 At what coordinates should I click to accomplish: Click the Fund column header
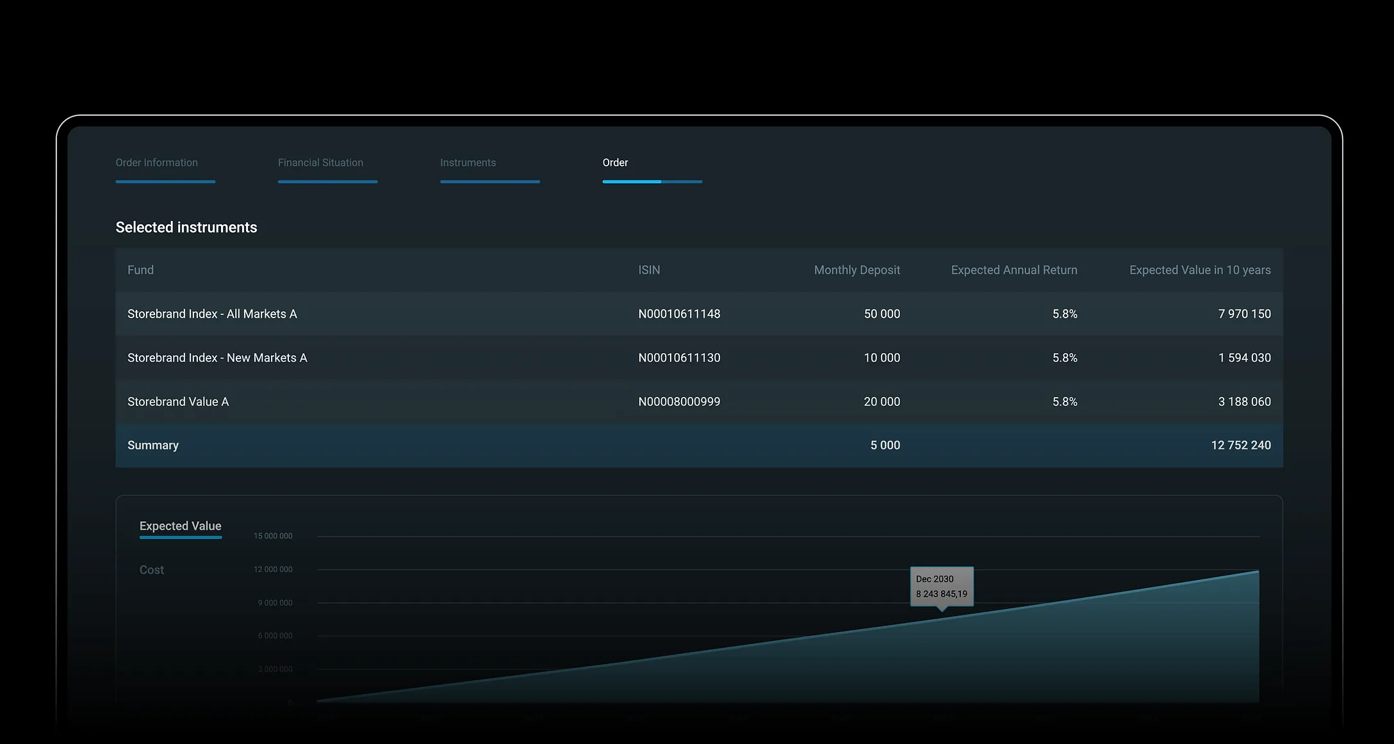pos(140,270)
